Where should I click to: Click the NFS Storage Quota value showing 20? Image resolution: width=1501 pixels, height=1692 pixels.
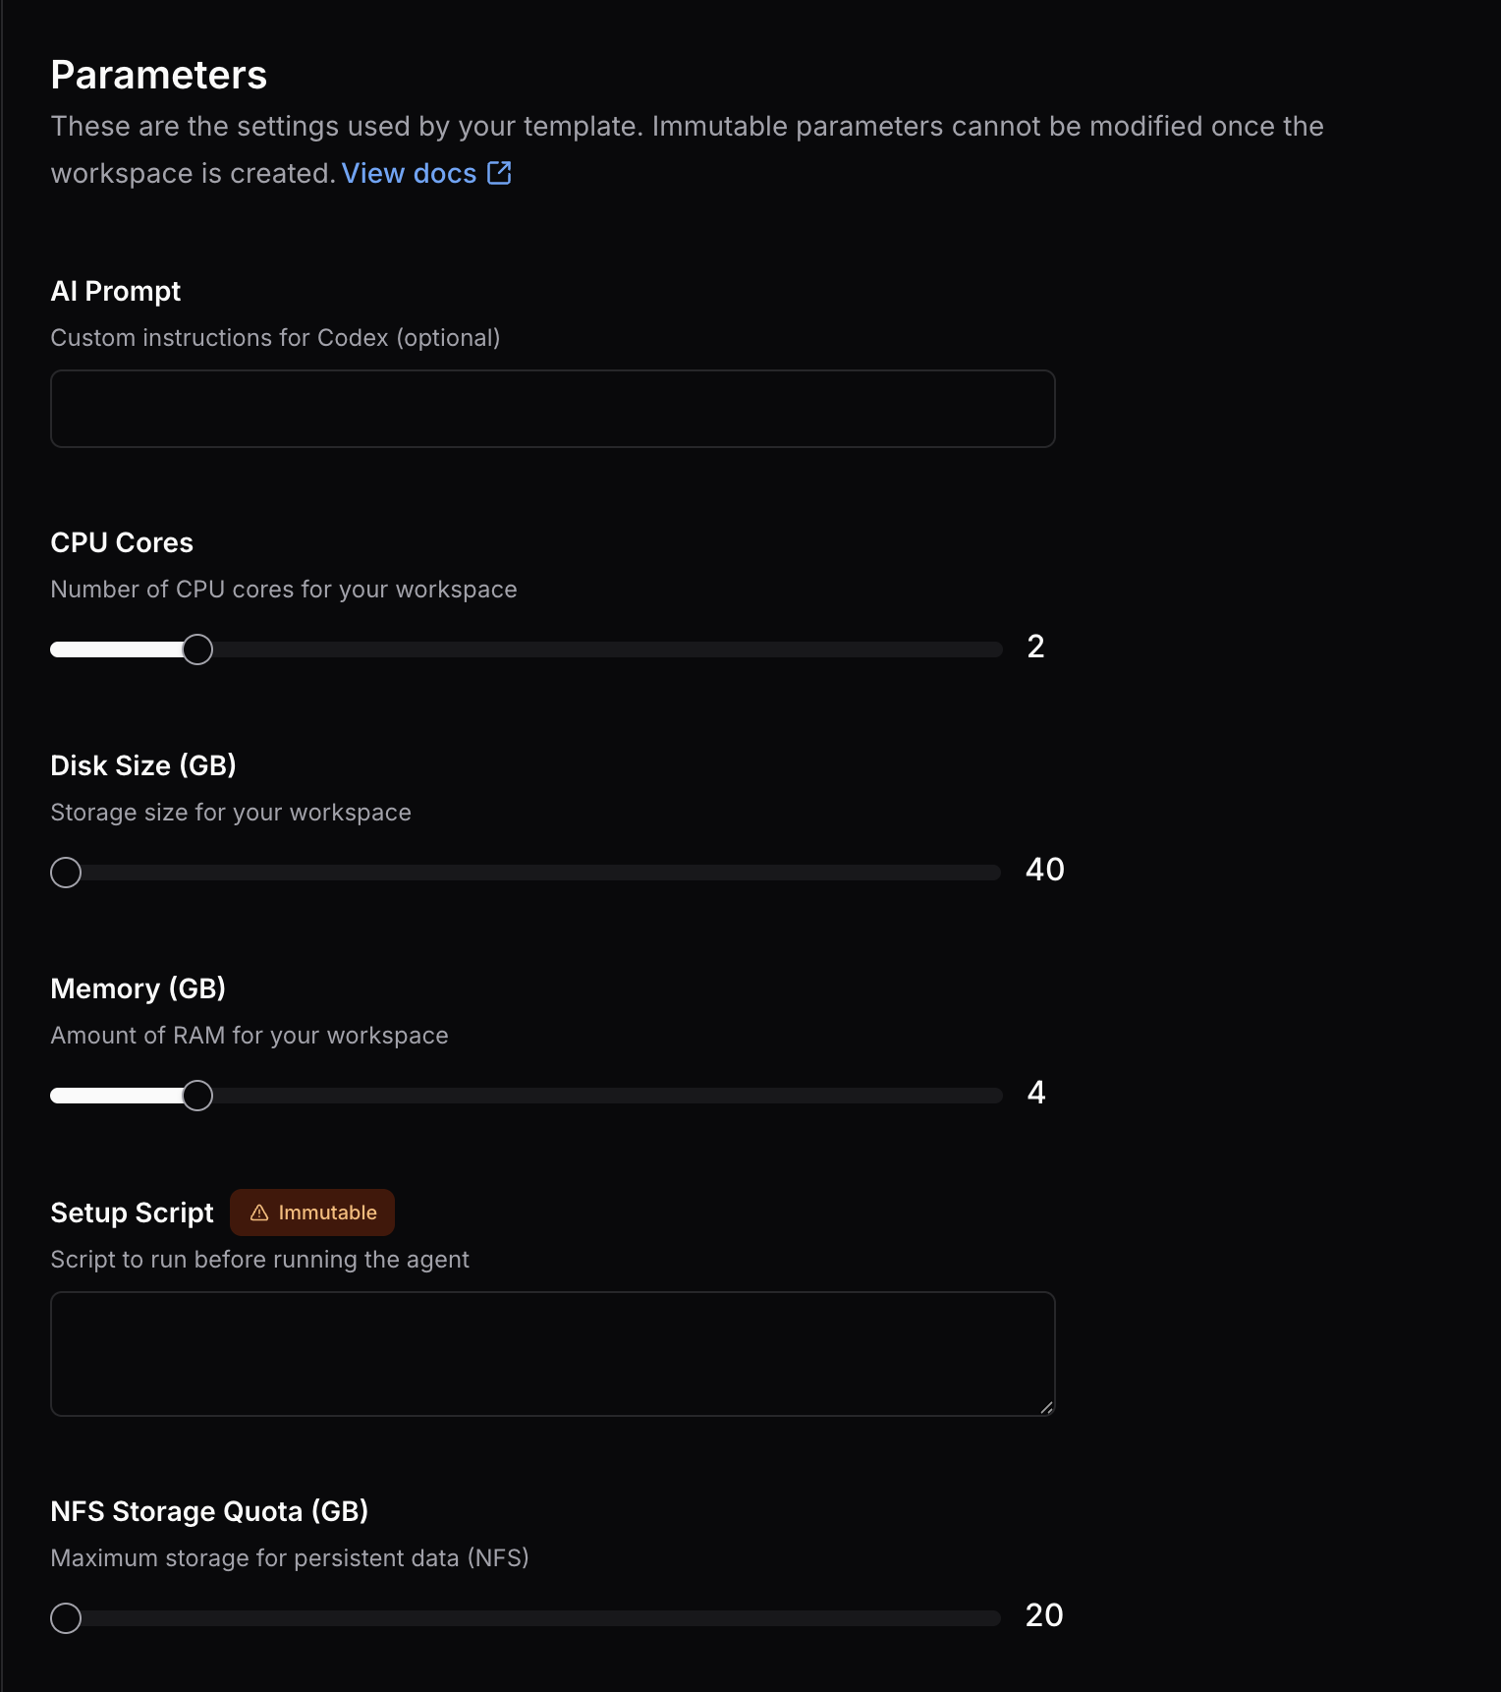click(x=1044, y=1615)
